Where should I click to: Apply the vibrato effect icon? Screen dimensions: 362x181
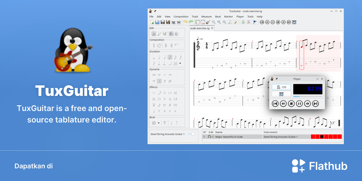click(154, 93)
